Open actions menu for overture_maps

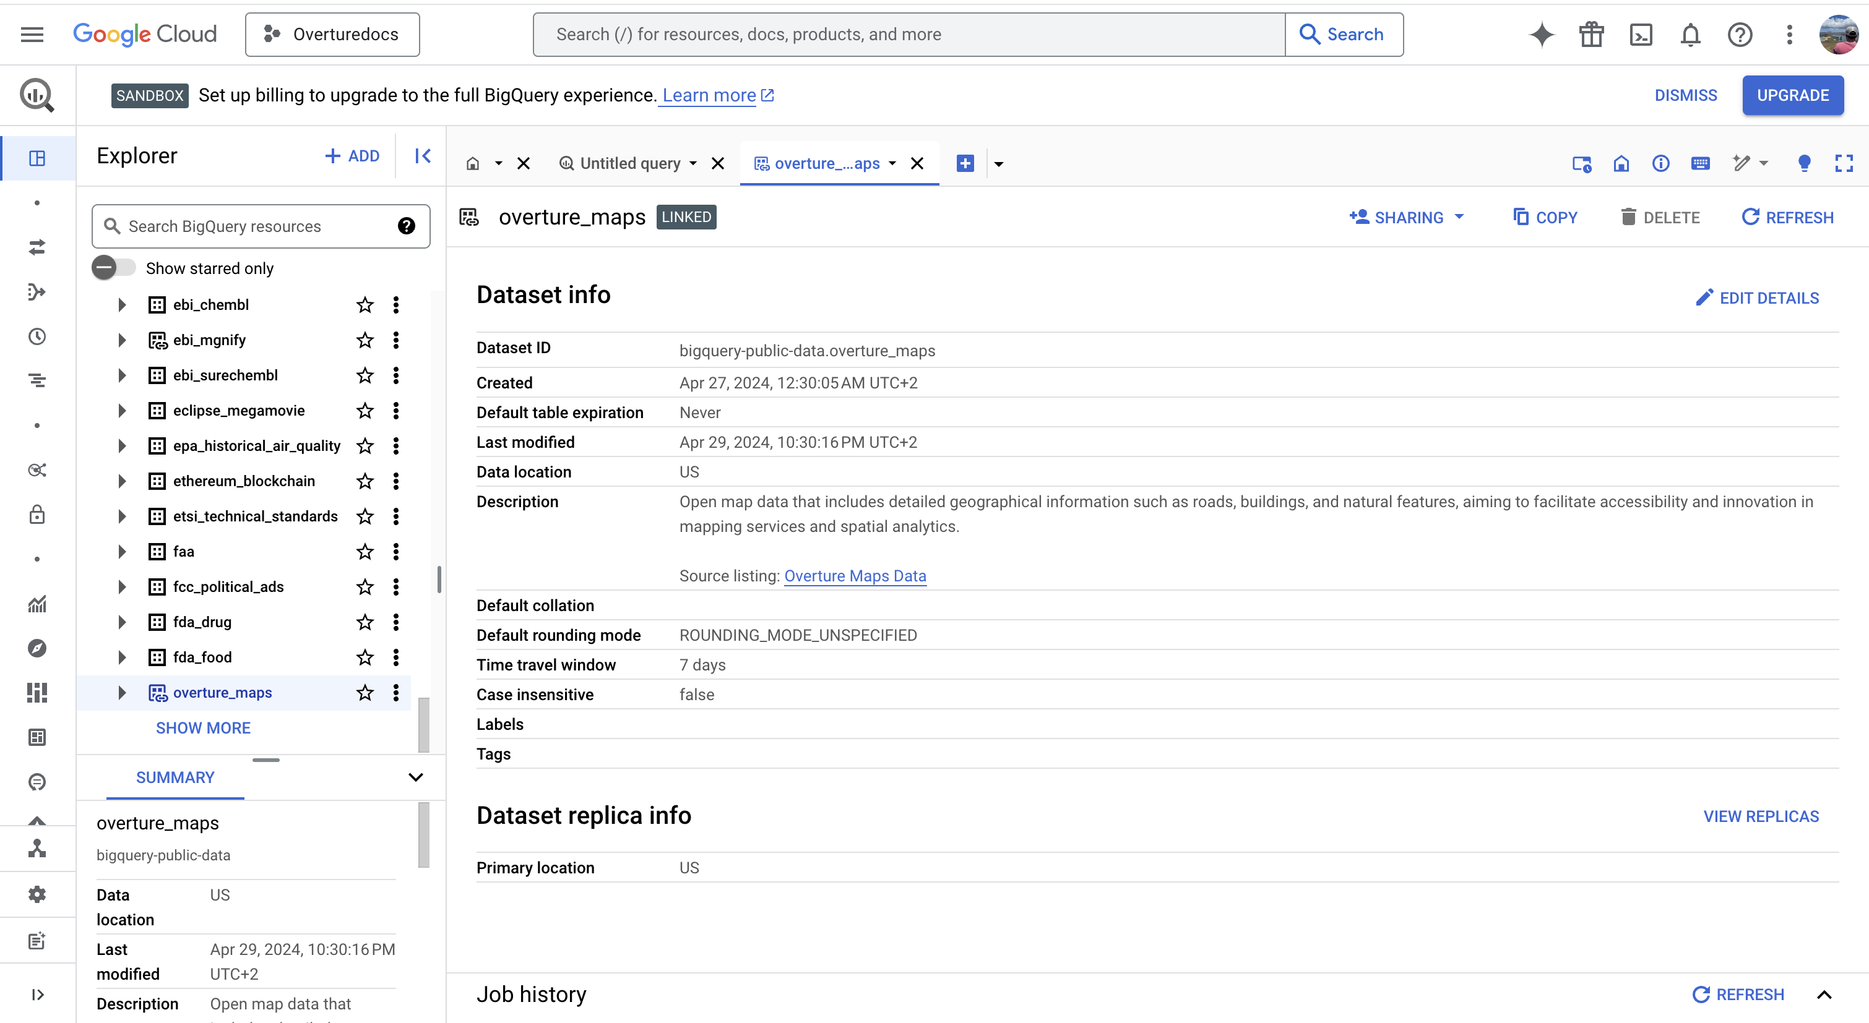tap(396, 692)
